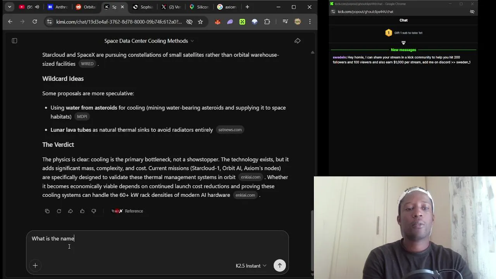The image size is (496, 279).
Task: Open the blue globe extension
Action: [x=255, y=22]
